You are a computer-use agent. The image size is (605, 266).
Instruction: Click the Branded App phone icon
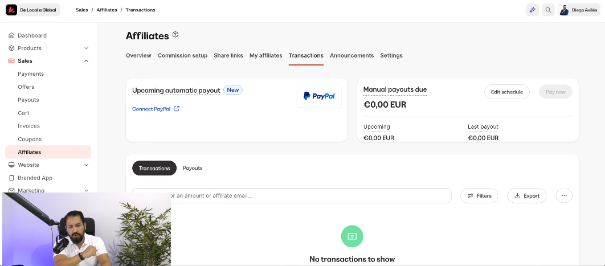[x=11, y=178]
